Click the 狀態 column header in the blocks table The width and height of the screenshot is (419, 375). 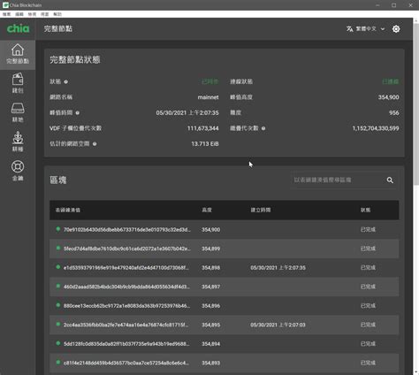[365, 210]
